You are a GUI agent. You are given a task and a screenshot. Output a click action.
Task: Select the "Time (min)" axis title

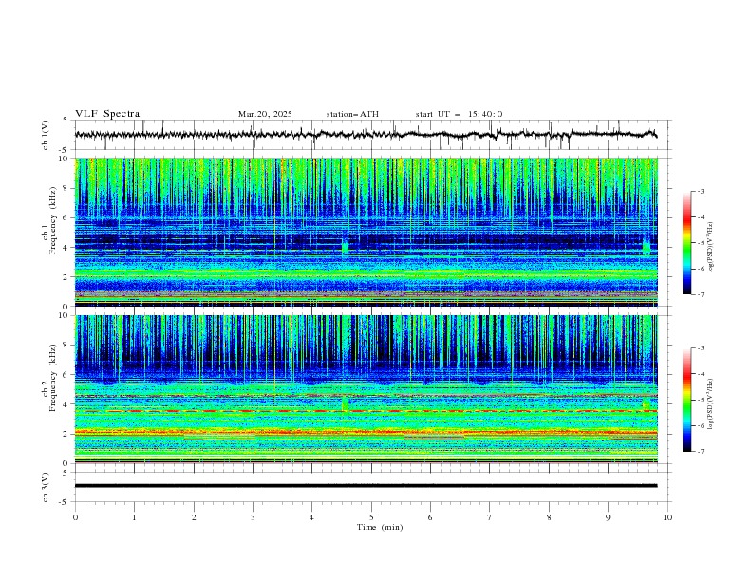pos(380,527)
